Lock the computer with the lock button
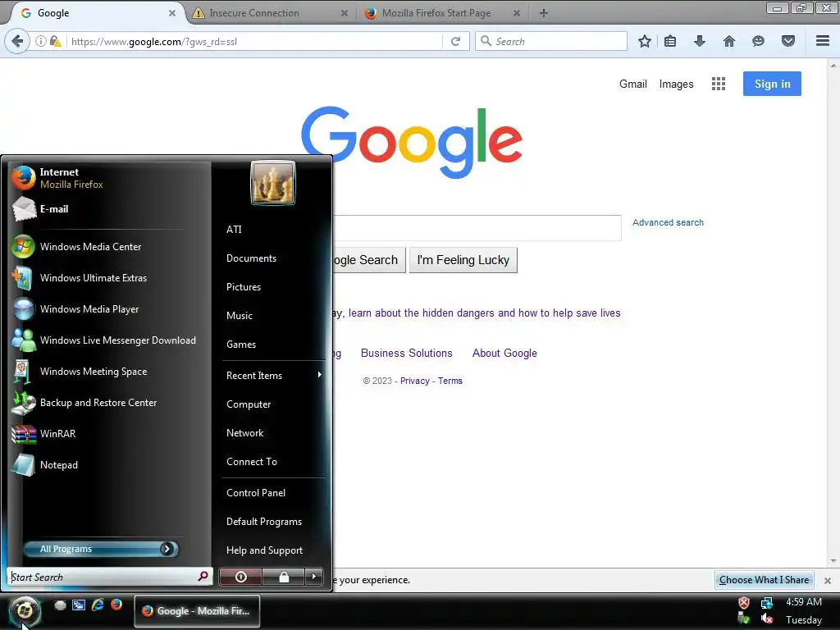The width and height of the screenshot is (840, 630). point(283,577)
